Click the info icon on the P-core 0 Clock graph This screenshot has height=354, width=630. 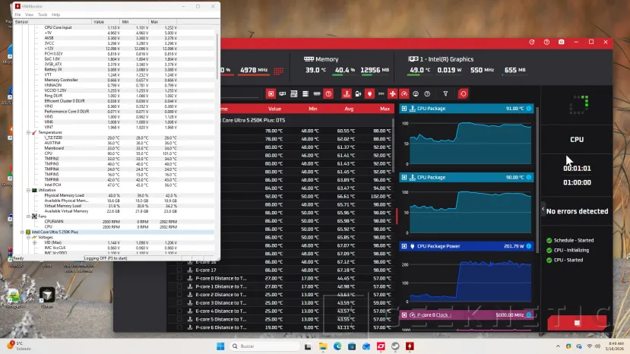pyautogui.click(x=529, y=315)
